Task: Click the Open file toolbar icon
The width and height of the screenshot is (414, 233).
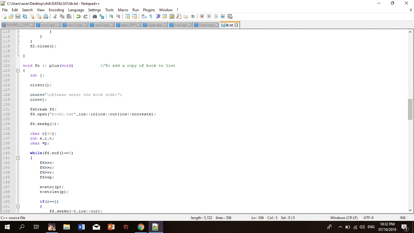Action: pyautogui.click(x=11, y=16)
